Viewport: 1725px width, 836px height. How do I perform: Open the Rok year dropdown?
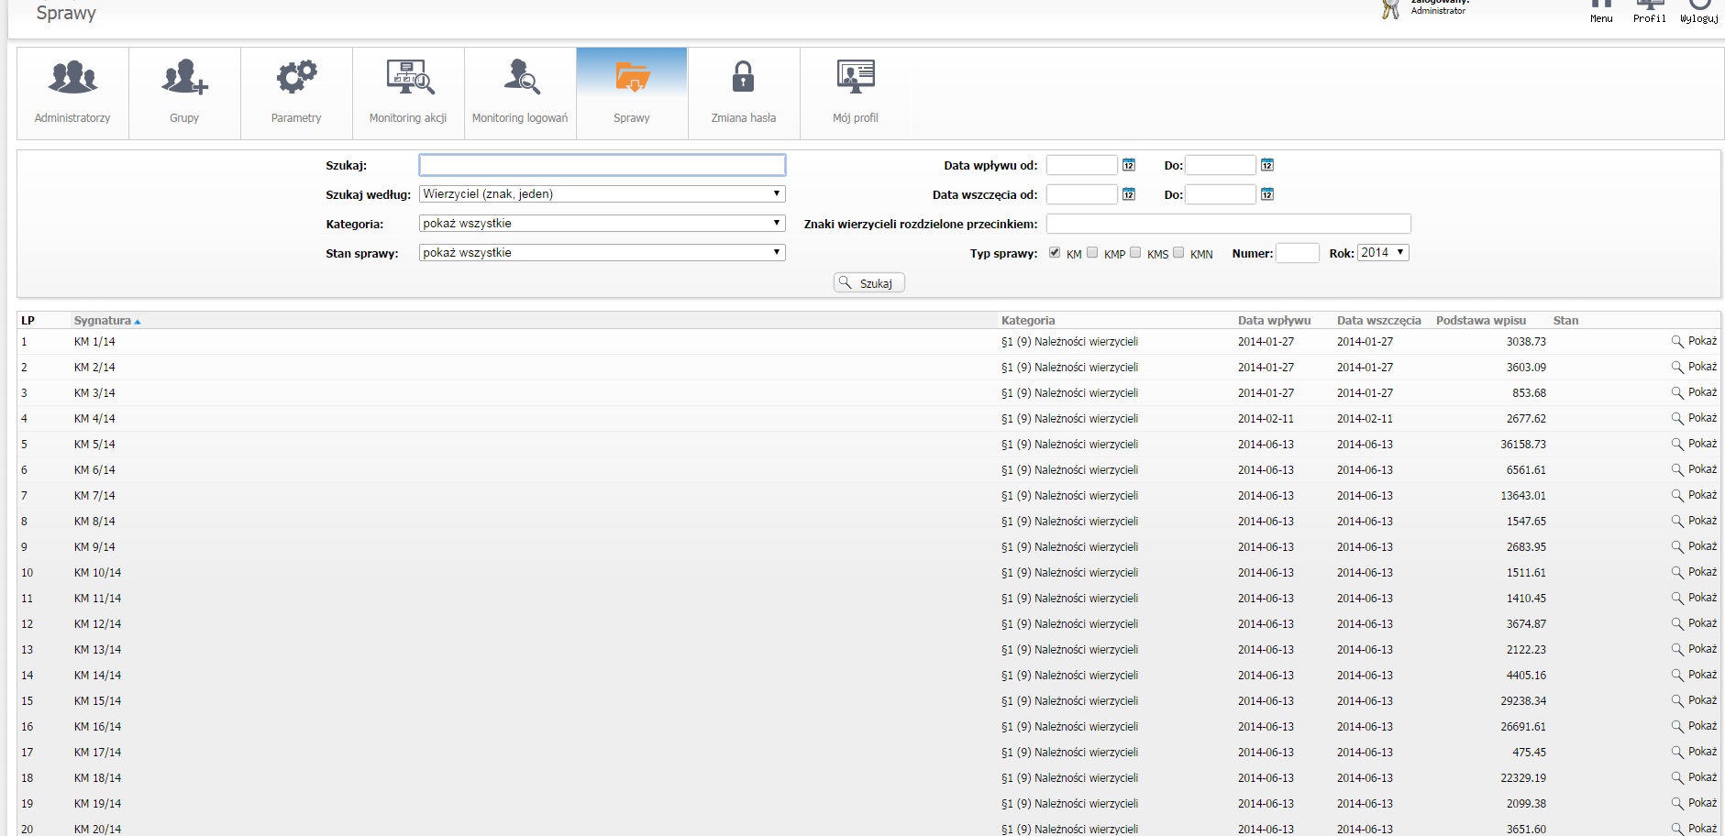[1382, 253]
